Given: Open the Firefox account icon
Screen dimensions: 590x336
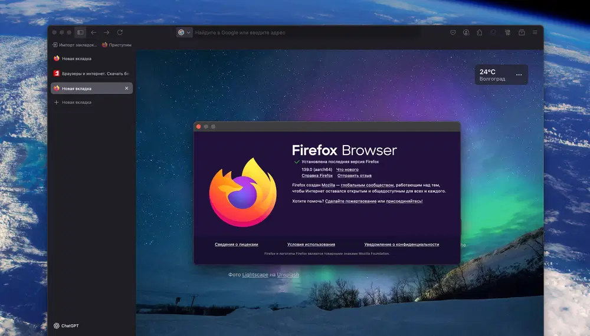Looking at the screenshot, I should click(466, 32).
